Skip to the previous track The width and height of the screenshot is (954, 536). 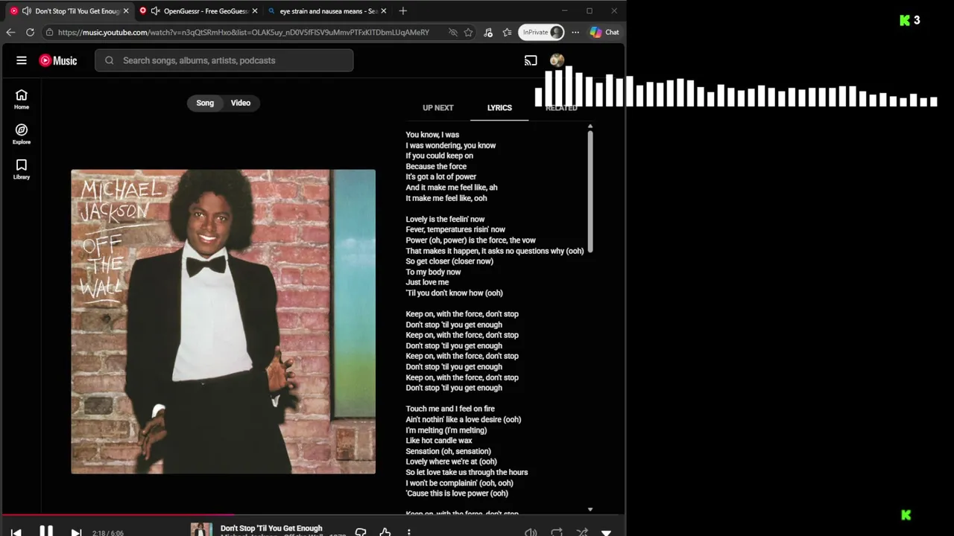tap(16, 532)
